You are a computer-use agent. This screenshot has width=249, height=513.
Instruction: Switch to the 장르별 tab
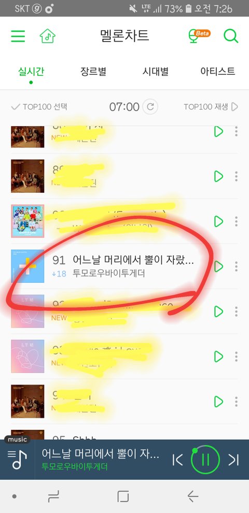93,71
